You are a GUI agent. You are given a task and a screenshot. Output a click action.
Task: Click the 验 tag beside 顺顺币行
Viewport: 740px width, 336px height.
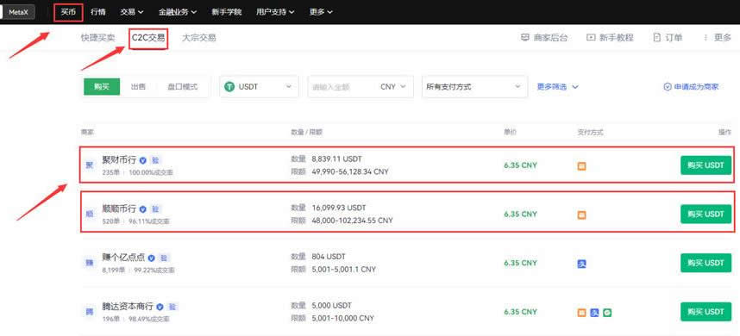click(x=155, y=208)
